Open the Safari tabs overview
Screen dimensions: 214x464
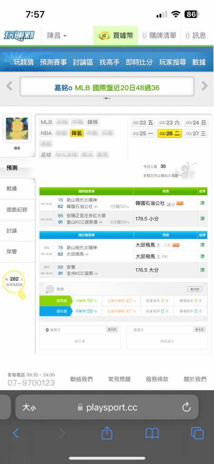tap(197, 433)
